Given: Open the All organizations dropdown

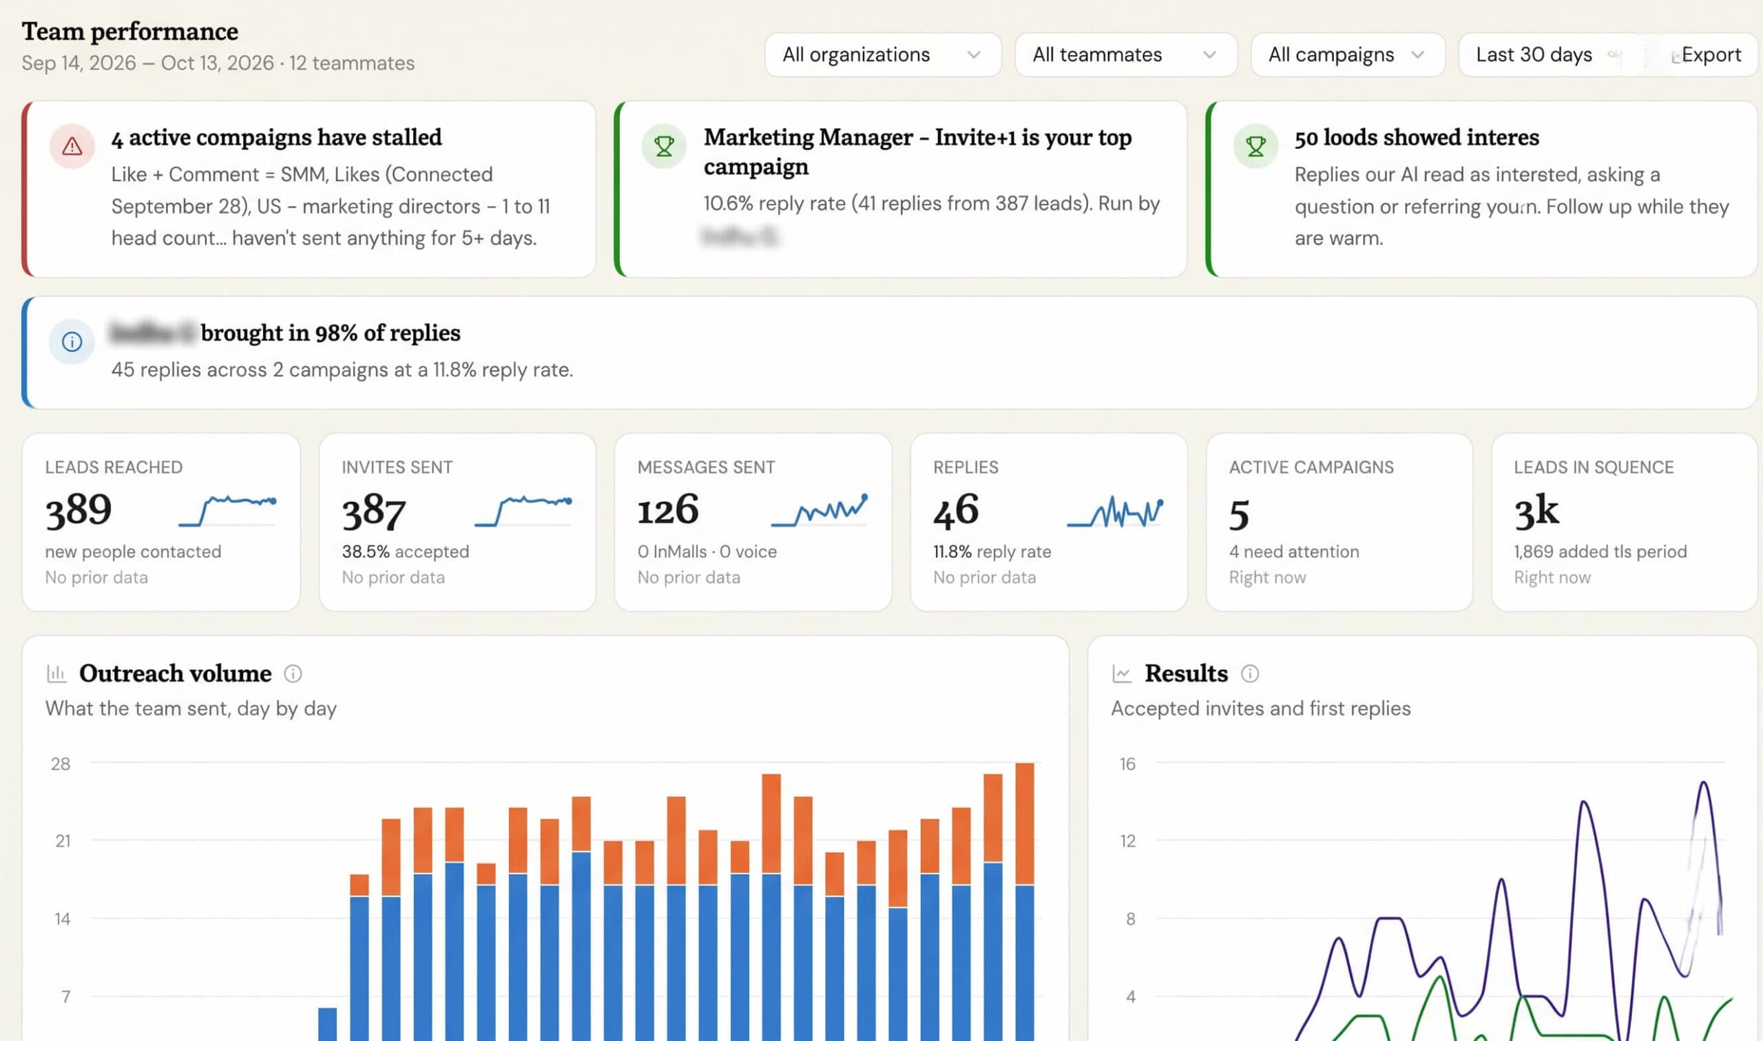Looking at the screenshot, I should point(883,54).
